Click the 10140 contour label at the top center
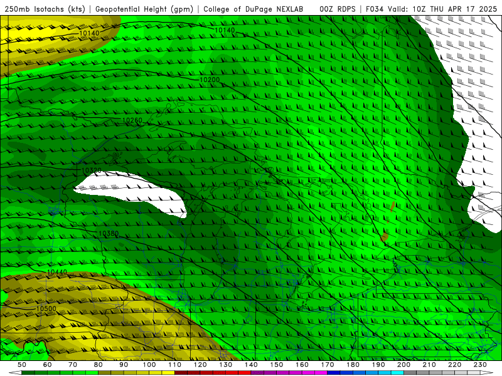 pos(225,30)
